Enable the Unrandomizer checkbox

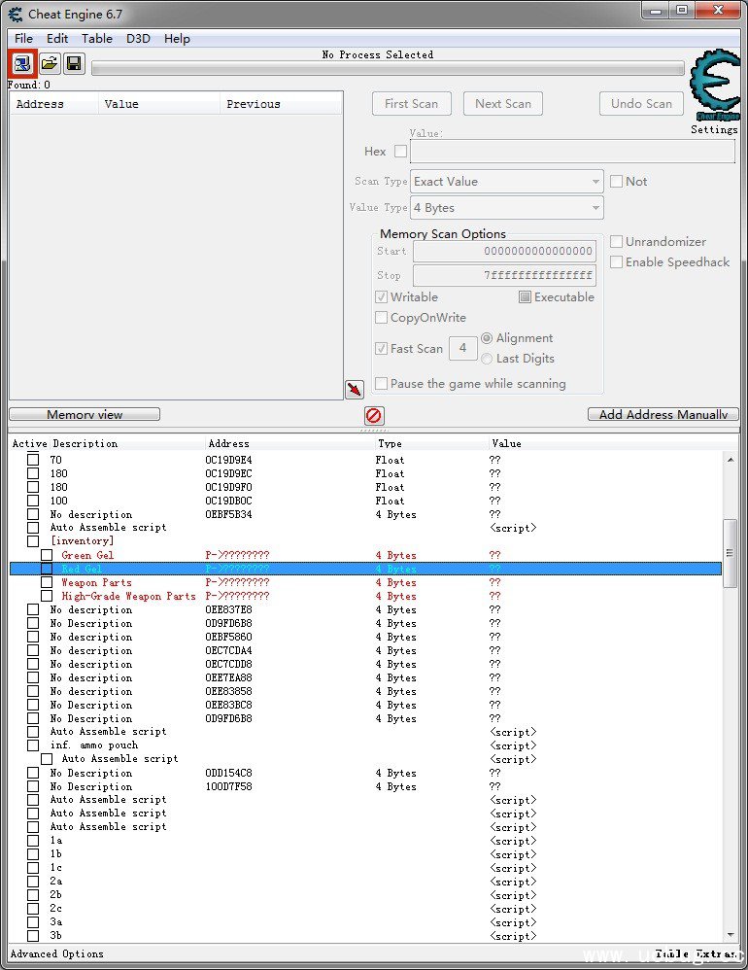[x=616, y=242]
